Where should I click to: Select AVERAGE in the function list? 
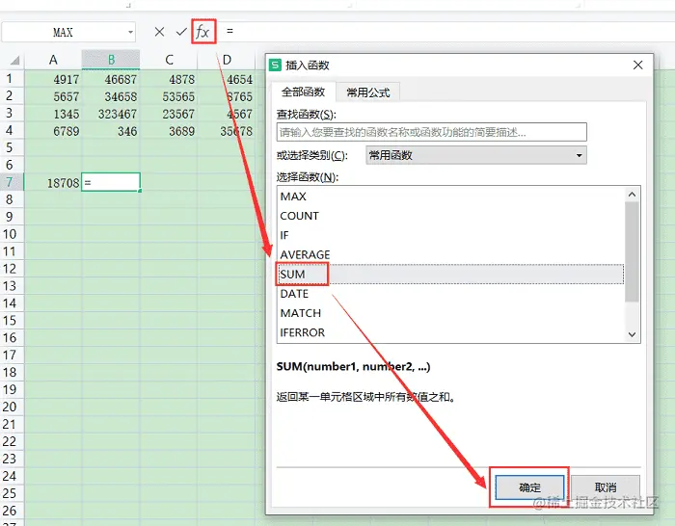[450, 254]
